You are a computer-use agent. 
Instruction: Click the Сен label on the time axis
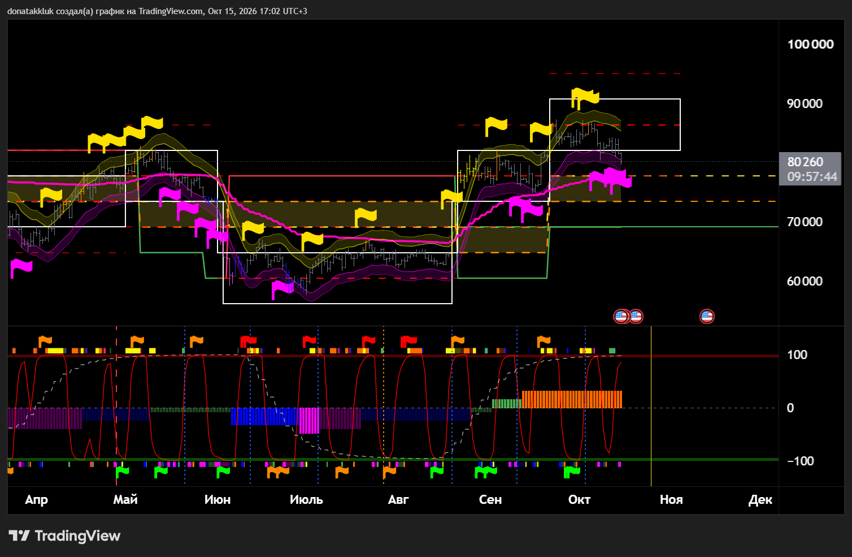(x=490, y=499)
